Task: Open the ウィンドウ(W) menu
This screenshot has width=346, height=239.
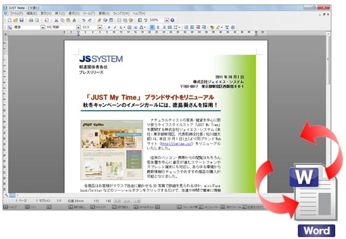Action: coord(121,13)
